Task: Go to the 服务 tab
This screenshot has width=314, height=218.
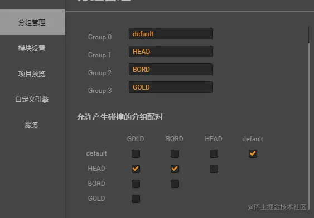Action: point(32,125)
